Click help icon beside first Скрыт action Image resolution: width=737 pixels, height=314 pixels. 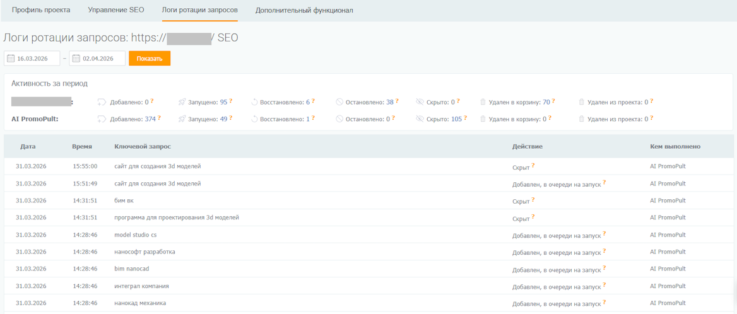pos(533,166)
